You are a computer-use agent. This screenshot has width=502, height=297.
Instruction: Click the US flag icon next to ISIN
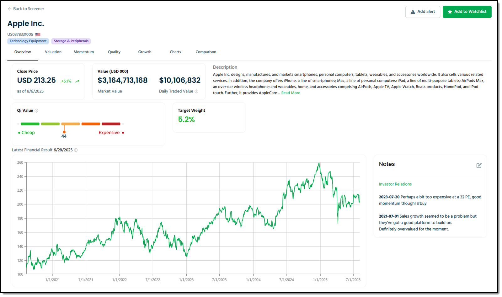(38, 34)
